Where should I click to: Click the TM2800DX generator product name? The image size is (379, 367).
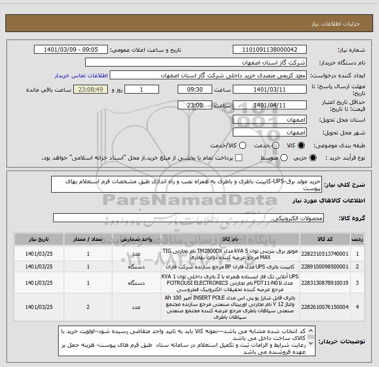point(230,254)
